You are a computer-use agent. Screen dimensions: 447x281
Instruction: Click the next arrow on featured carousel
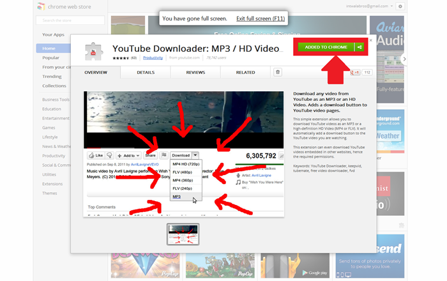coord(404,59)
